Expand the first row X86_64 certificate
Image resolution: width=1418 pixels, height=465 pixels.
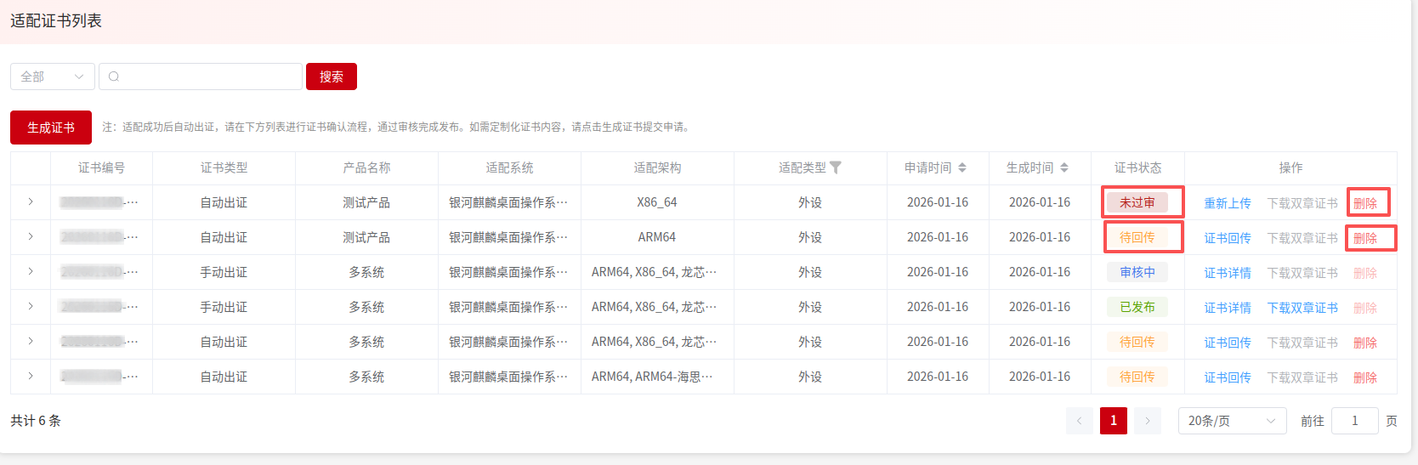point(31,202)
